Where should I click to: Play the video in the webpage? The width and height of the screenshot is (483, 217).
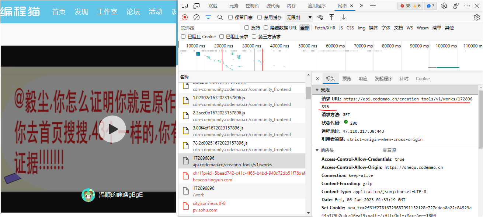pyautogui.click(x=113, y=129)
